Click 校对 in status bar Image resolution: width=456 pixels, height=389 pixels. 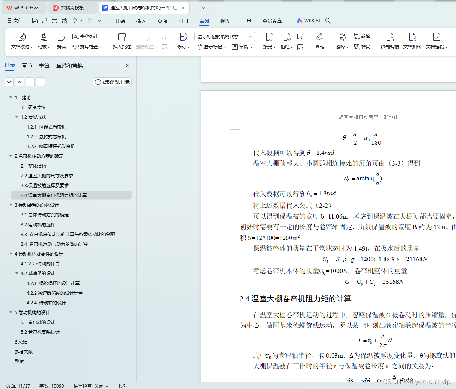pos(123,386)
